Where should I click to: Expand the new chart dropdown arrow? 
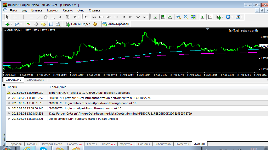tap(11, 24)
